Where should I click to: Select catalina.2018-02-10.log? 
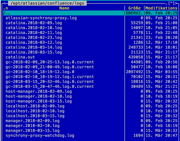coord(34,28)
